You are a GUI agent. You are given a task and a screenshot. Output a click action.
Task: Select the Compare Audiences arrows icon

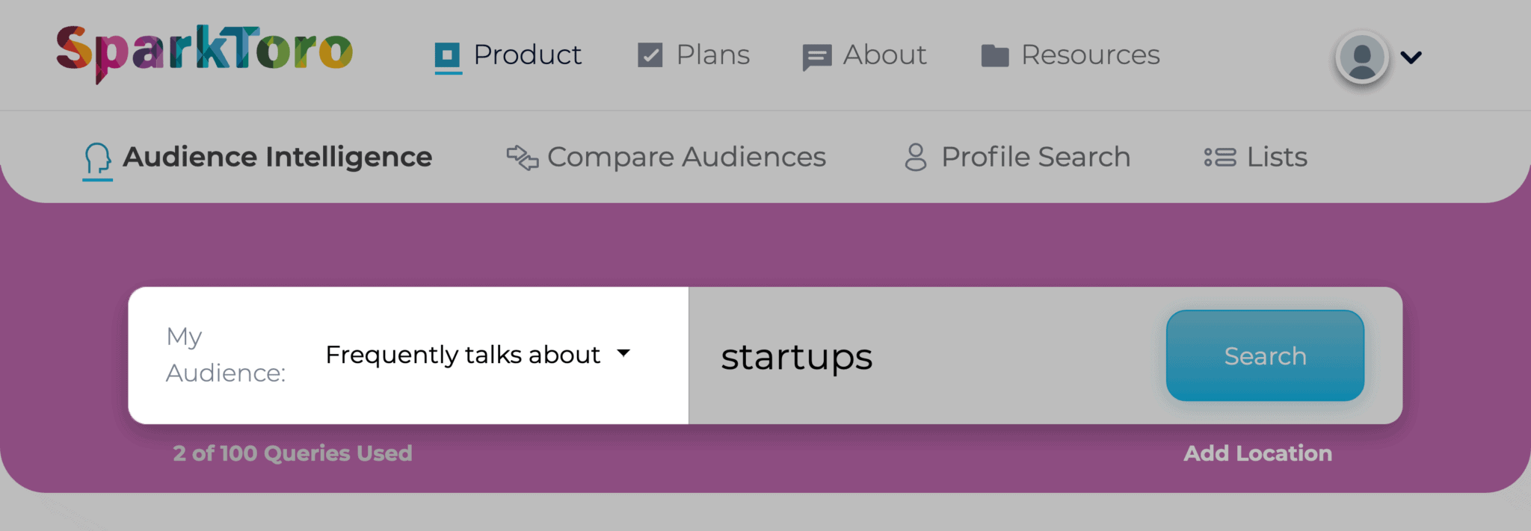tap(522, 157)
